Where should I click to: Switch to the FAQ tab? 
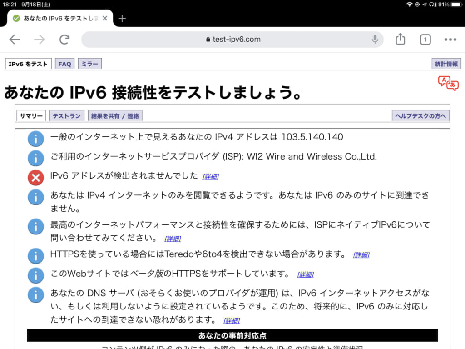point(64,64)
